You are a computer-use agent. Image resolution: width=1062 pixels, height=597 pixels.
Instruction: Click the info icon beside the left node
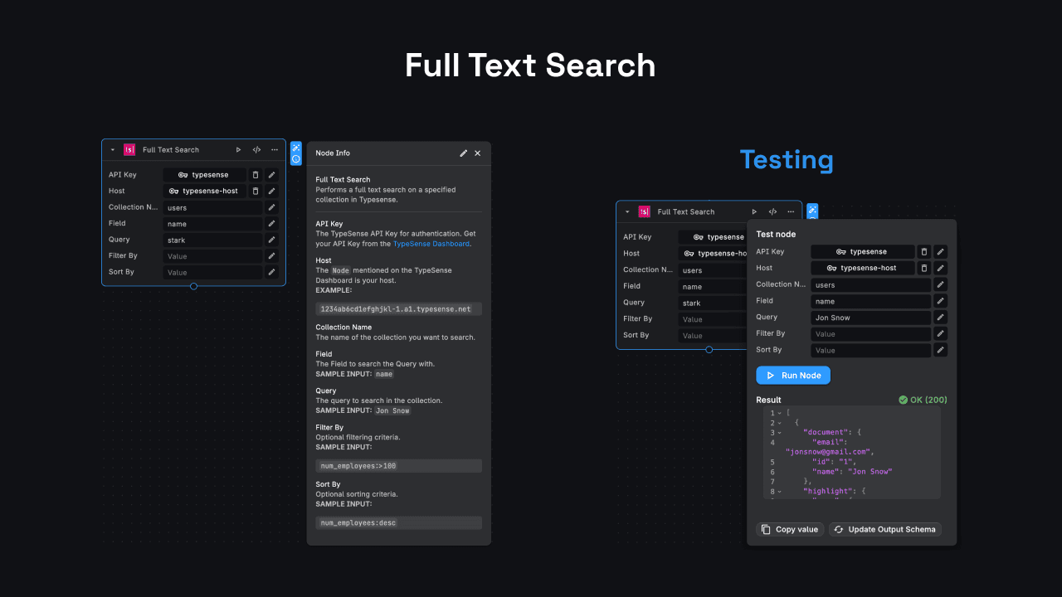point(296,159)
